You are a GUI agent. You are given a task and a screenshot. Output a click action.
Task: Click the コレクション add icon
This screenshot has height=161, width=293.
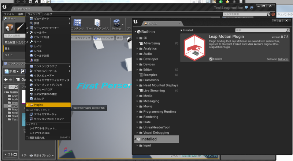pyautogui.click(x=15, y=154)
